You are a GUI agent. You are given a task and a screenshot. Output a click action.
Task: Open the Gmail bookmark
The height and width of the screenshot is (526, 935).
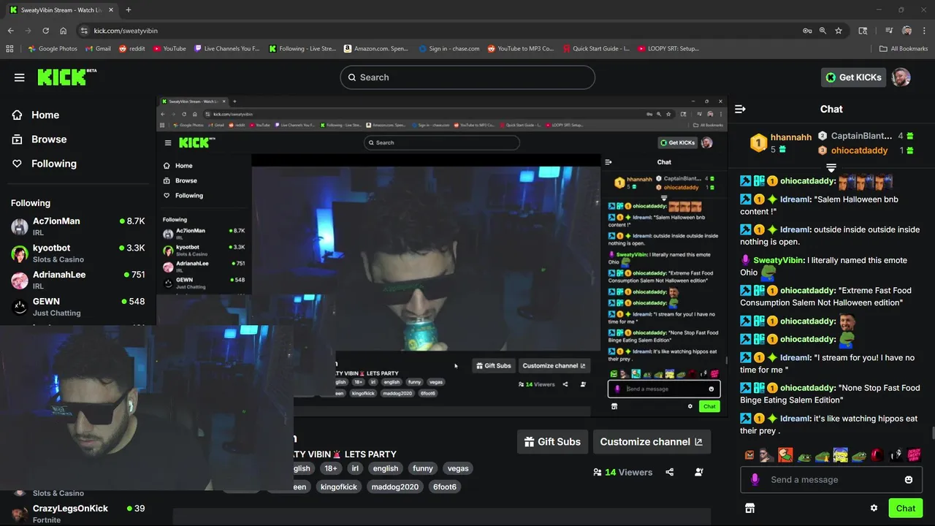98,49
